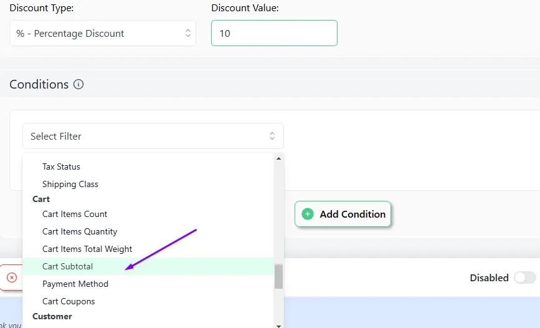Viewport: 540px width, 328px height.
Task: Select Cart Coupons filter option
Action: click(x=69, y=301)
